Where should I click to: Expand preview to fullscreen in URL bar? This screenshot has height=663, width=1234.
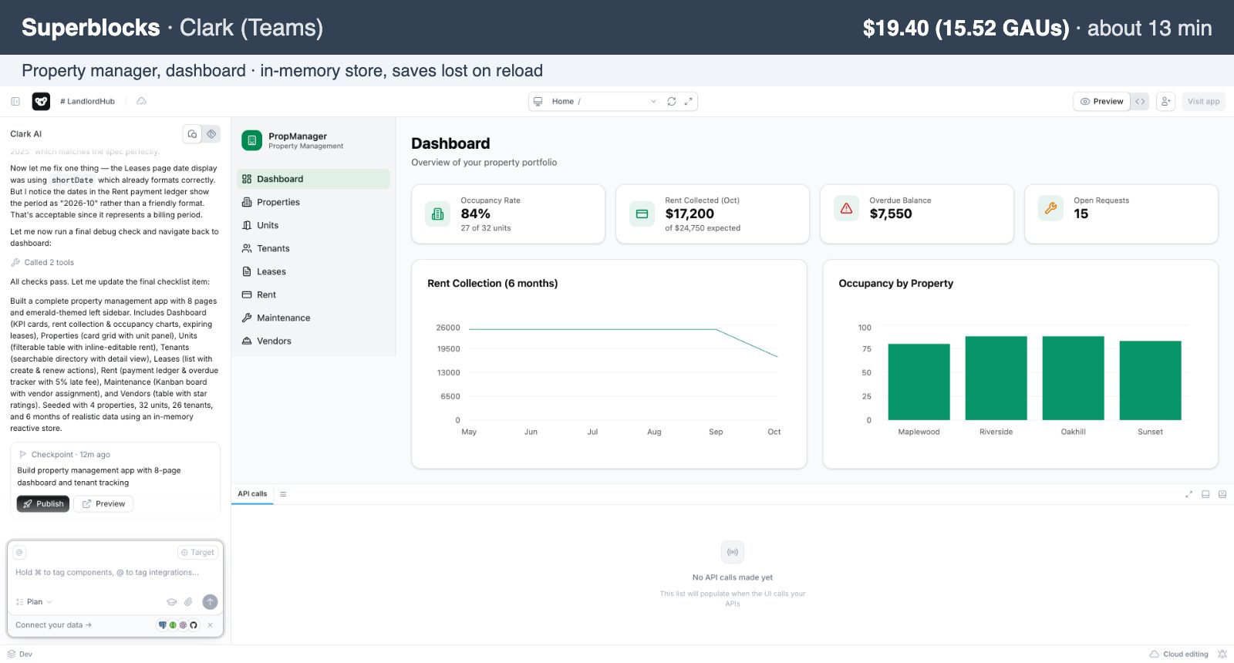688,101
